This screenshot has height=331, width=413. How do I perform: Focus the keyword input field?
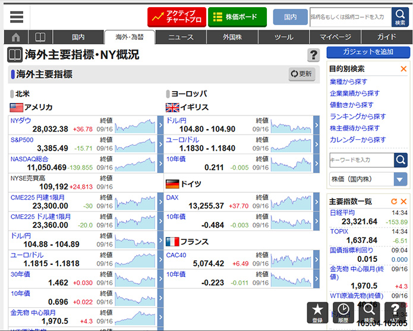click(362, 160)
